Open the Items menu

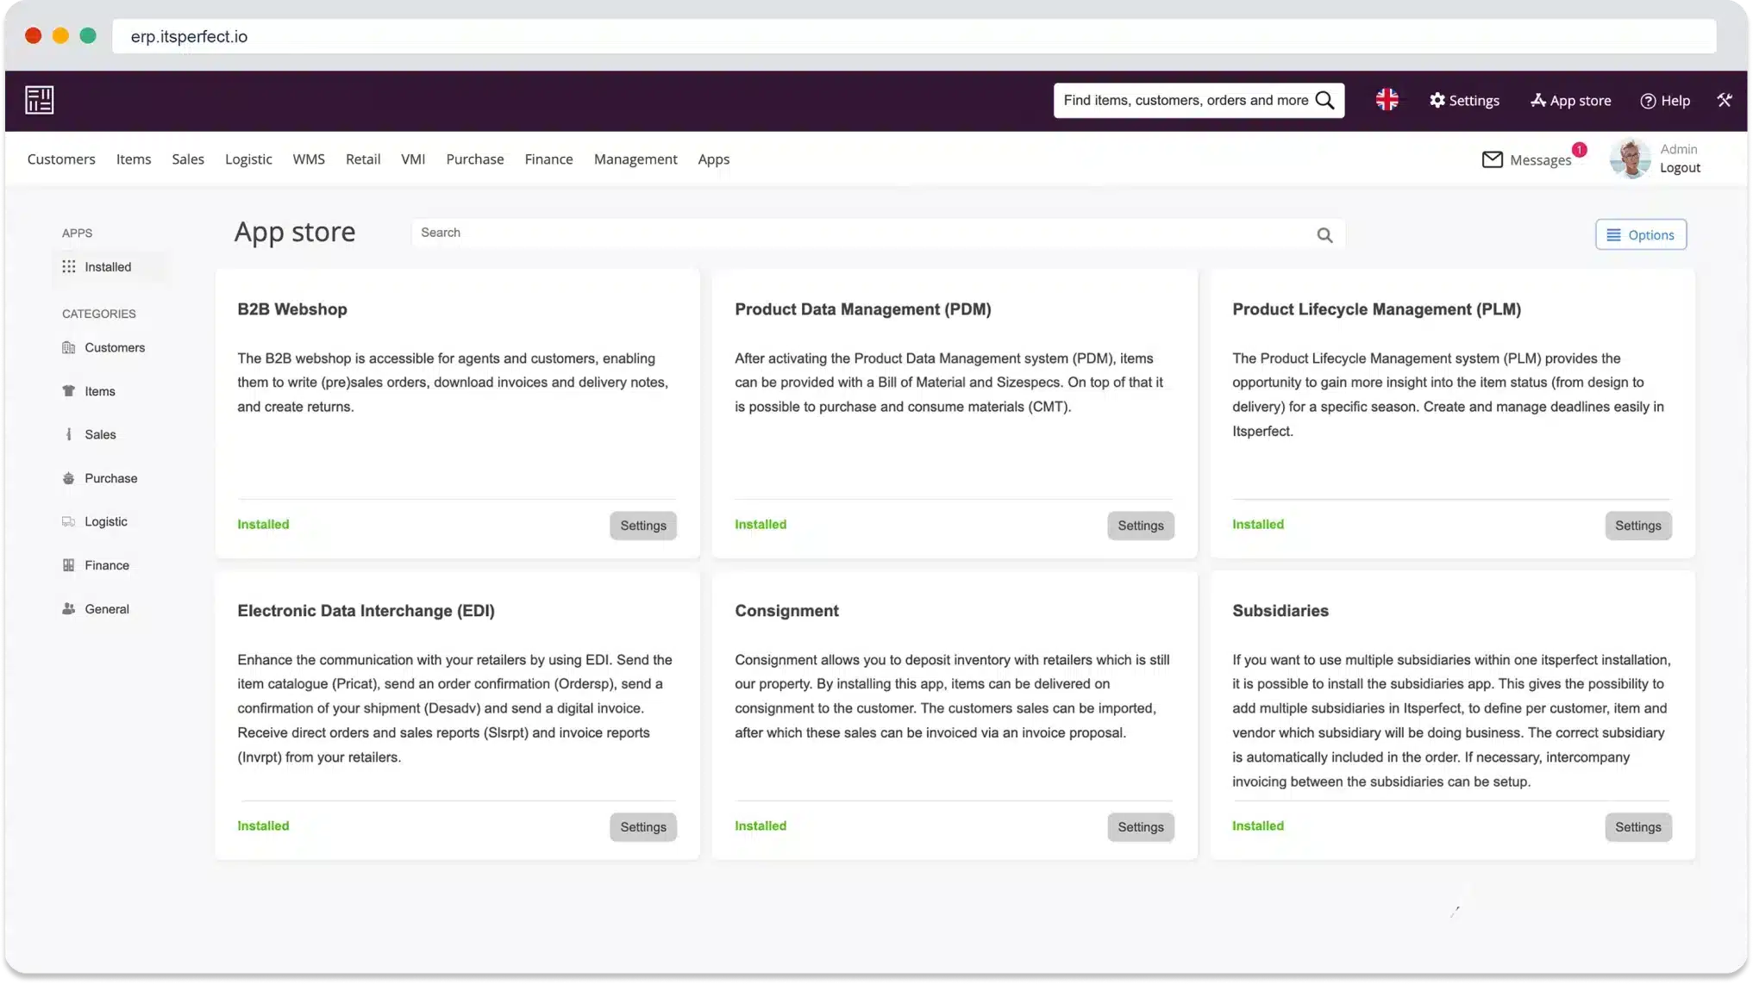coord(134,159)
